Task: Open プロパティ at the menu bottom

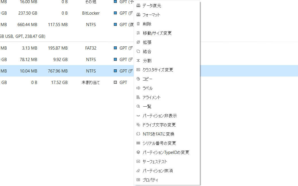Action: pyautogui.click(x=150, y=180)
